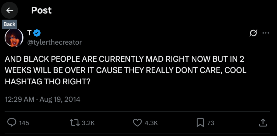Click the "Post" header title

pyautogui.click(x=41, y=10)
